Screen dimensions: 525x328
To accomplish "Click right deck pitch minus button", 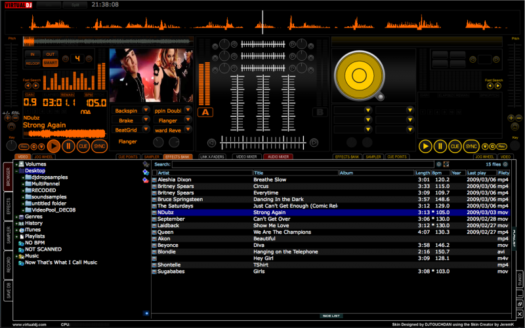I will coord(518,118).
